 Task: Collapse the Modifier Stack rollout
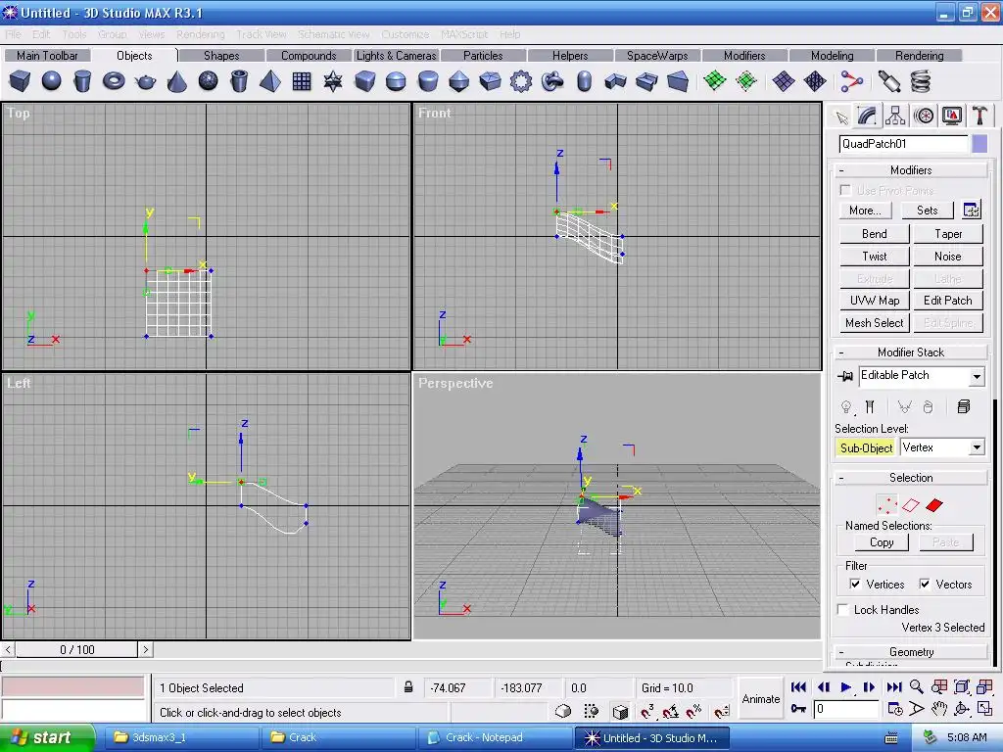click(x=911, y=352)
